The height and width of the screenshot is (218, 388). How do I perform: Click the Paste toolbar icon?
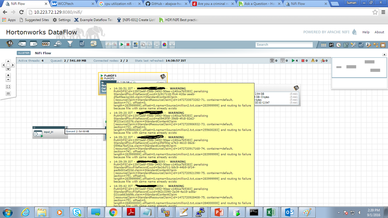(x=149, y=45)
